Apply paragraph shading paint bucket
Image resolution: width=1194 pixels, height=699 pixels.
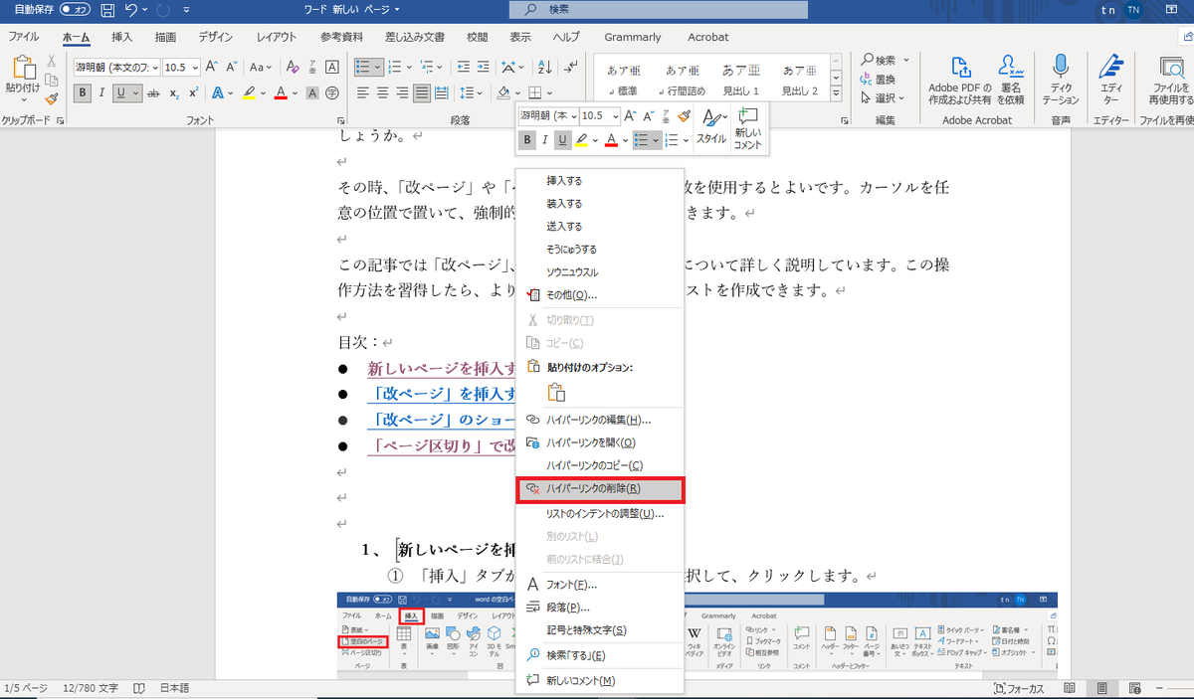[x=503, y=92]
